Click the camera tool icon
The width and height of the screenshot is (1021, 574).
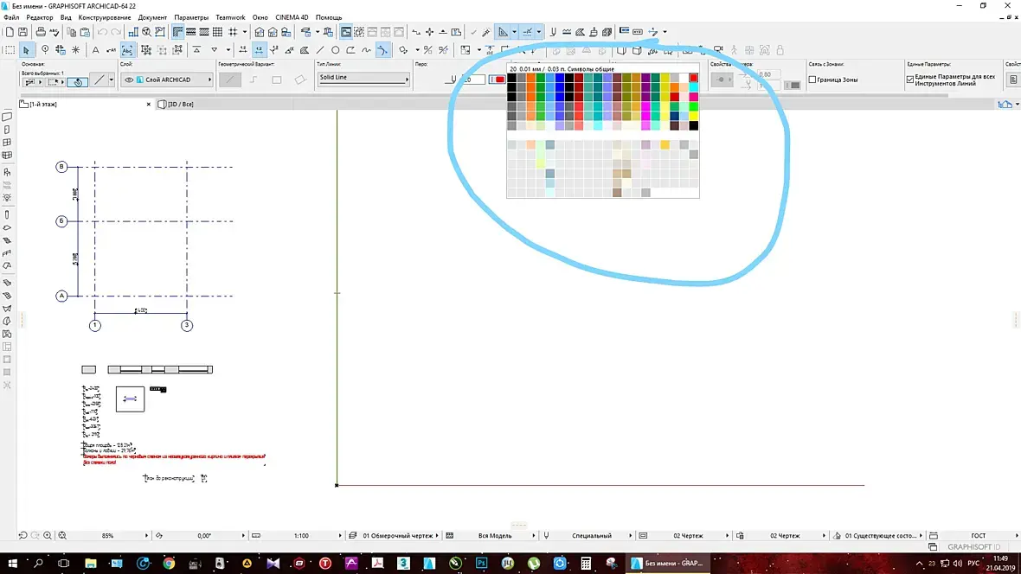point(718,50)
